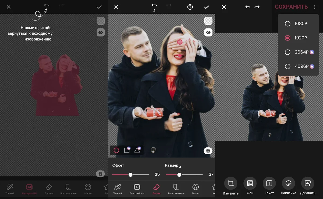Viewport: 323px width, 199px height.
Task: Click the 'Офсет' value 25
Action: pos(157,175)
